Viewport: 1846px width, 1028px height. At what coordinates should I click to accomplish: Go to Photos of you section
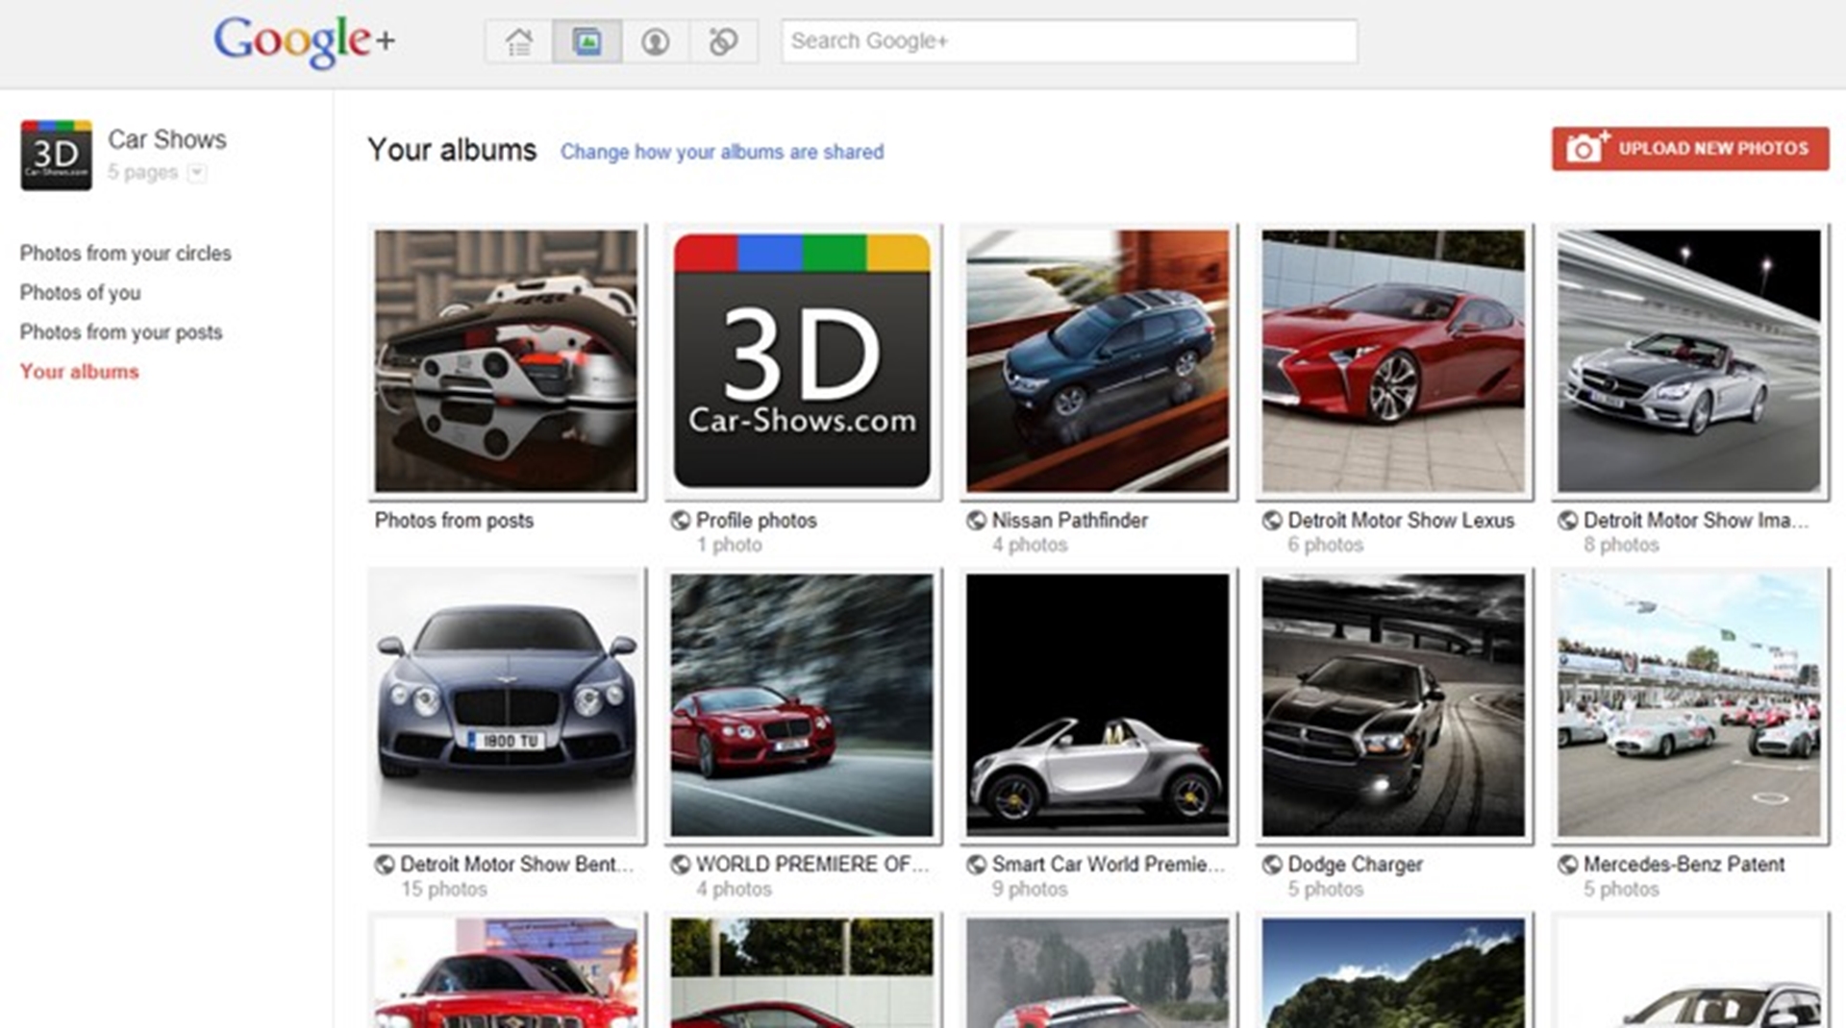[x=80, y=293]
